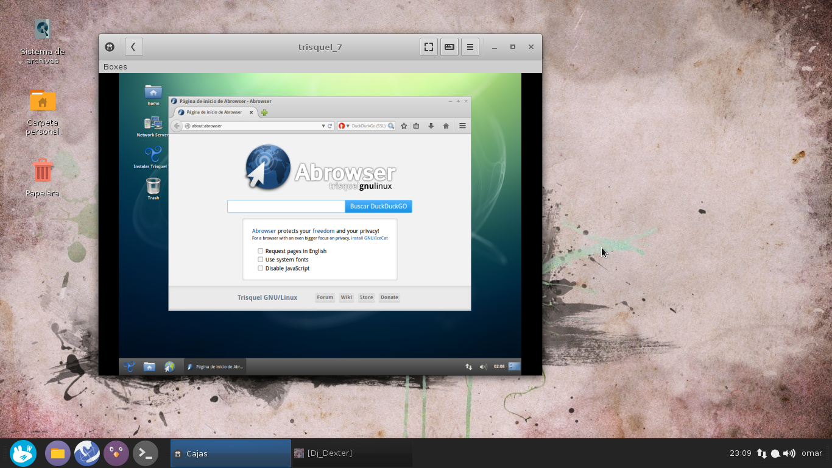832x468 pixels.
Task: Click the Boxes menu label
Action: click(115, 66)
